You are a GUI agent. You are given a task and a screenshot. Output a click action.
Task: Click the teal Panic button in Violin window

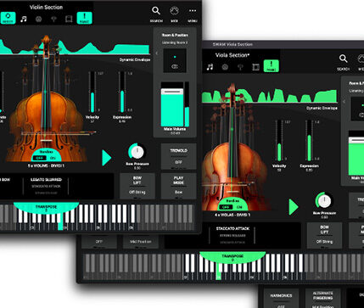84,18
